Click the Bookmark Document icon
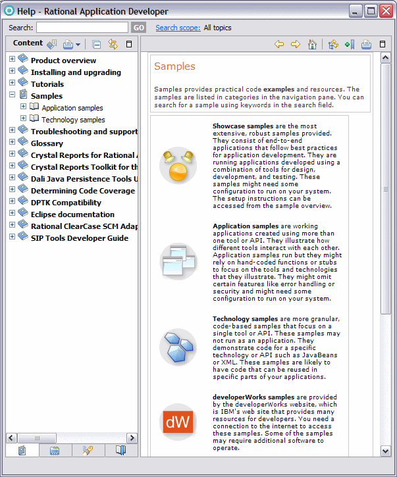 coord(350,45)
